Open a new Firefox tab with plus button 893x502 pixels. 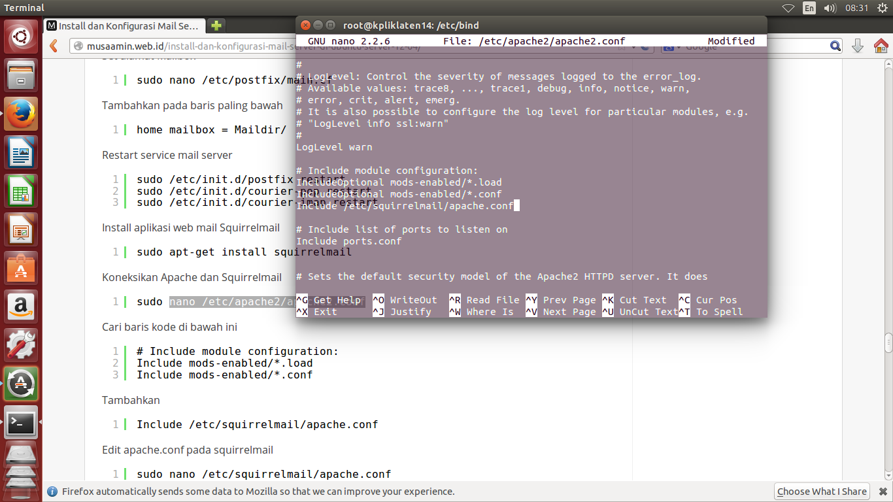[x=216, y=25]
